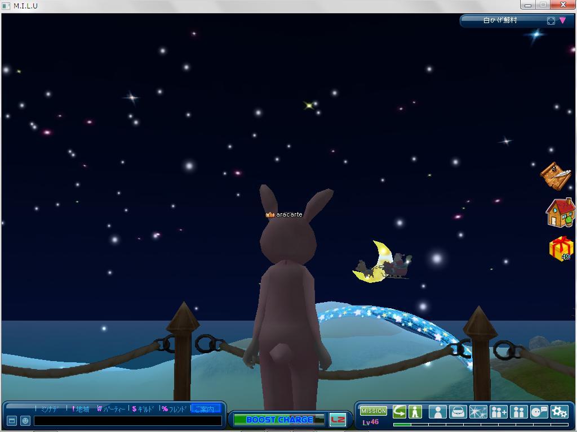This screenshot has height=432, width=577.
Task: Open the MISSION panel
Action: (x=373, y=411)
